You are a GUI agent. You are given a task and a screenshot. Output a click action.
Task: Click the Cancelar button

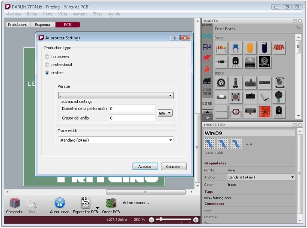[x=174, y=166]
